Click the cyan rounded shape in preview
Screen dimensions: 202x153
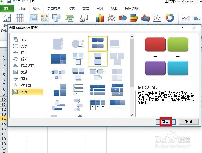coord(178,68)
